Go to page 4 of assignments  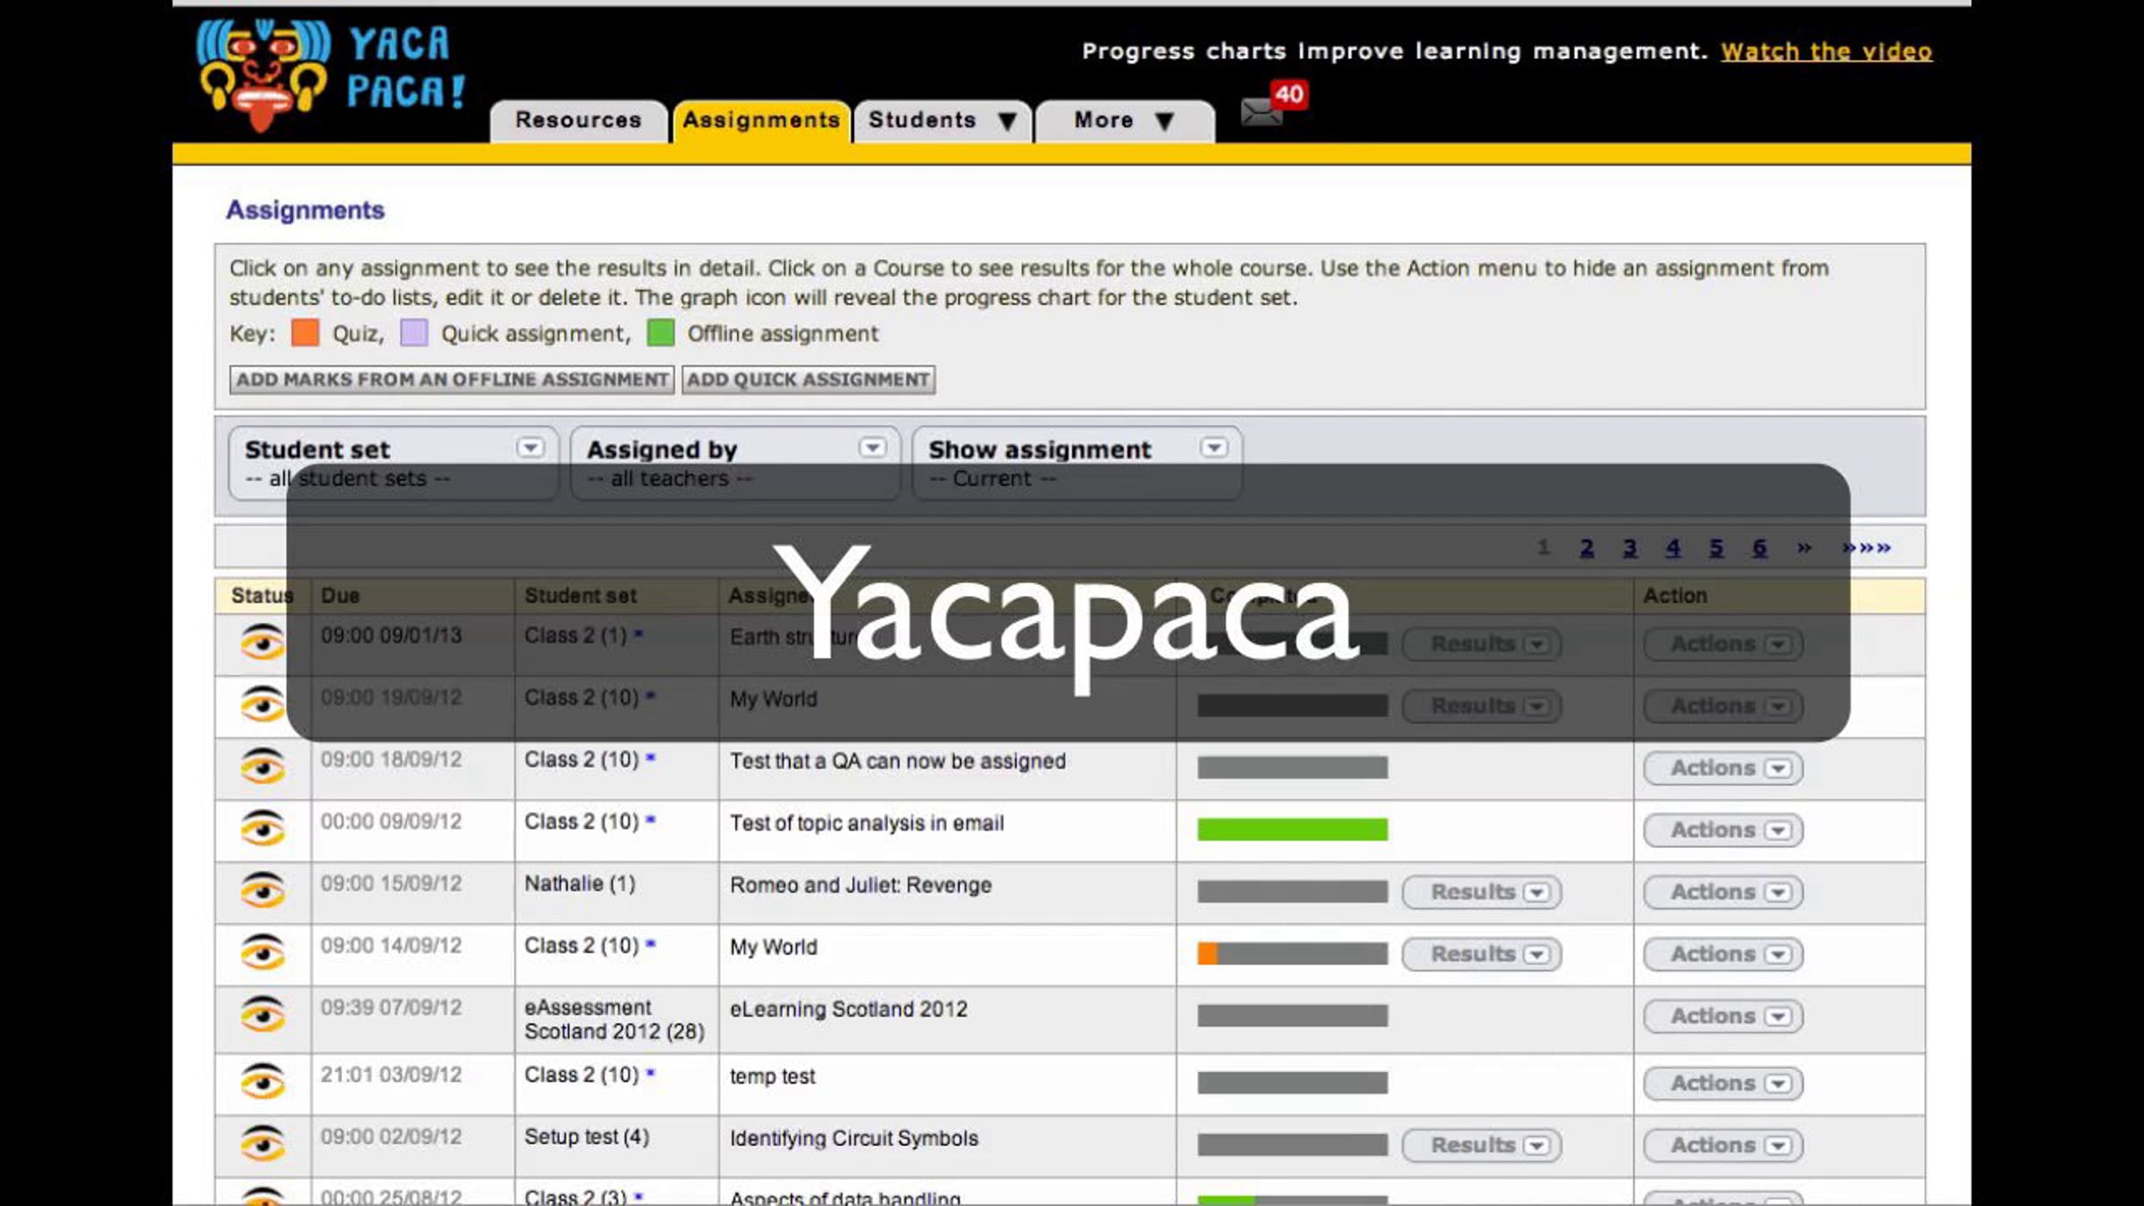[x=1673, y=548]
